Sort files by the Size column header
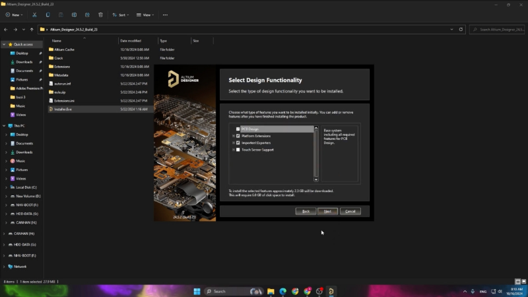This screenshot has width=528, height=297. (x=195, y=41)
